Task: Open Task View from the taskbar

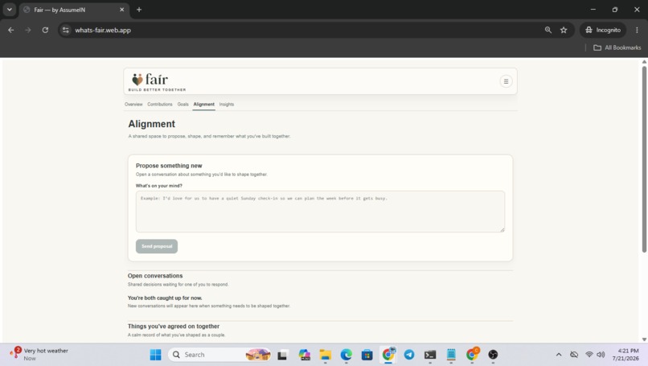Action: [x=282, y=355]
